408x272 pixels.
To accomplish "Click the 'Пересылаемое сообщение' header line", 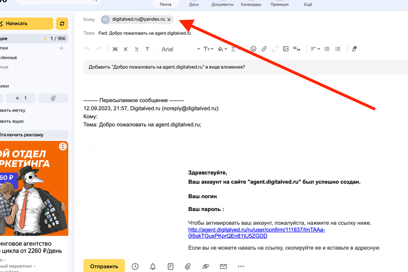I will pos(134,100).
